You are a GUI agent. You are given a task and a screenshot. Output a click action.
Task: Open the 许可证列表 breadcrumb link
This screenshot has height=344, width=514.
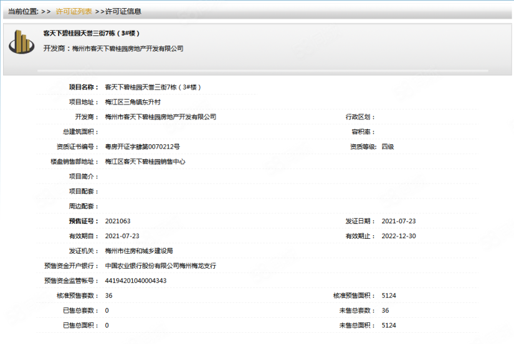[74, 11]
